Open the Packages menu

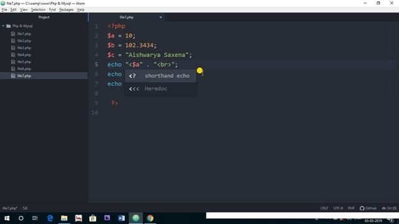coord(66,10)
